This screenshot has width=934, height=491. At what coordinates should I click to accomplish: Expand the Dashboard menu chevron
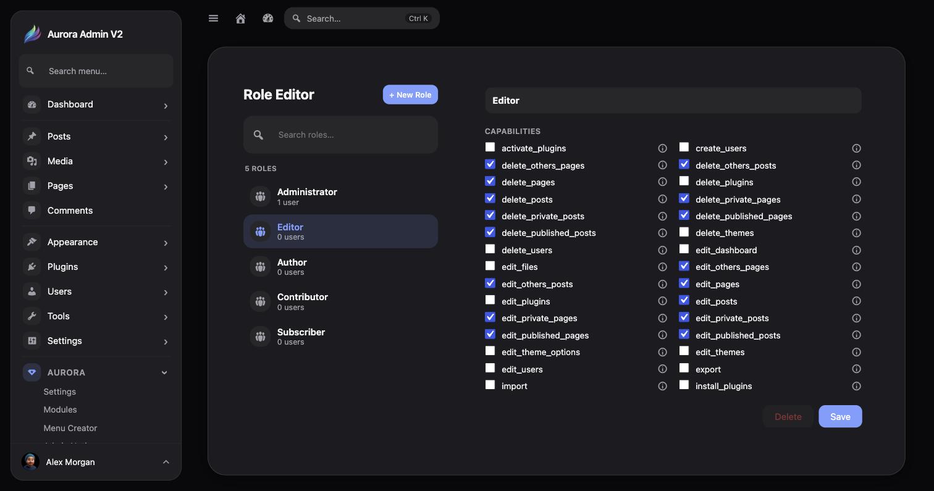pyautogui.click(x=166, y=106)
